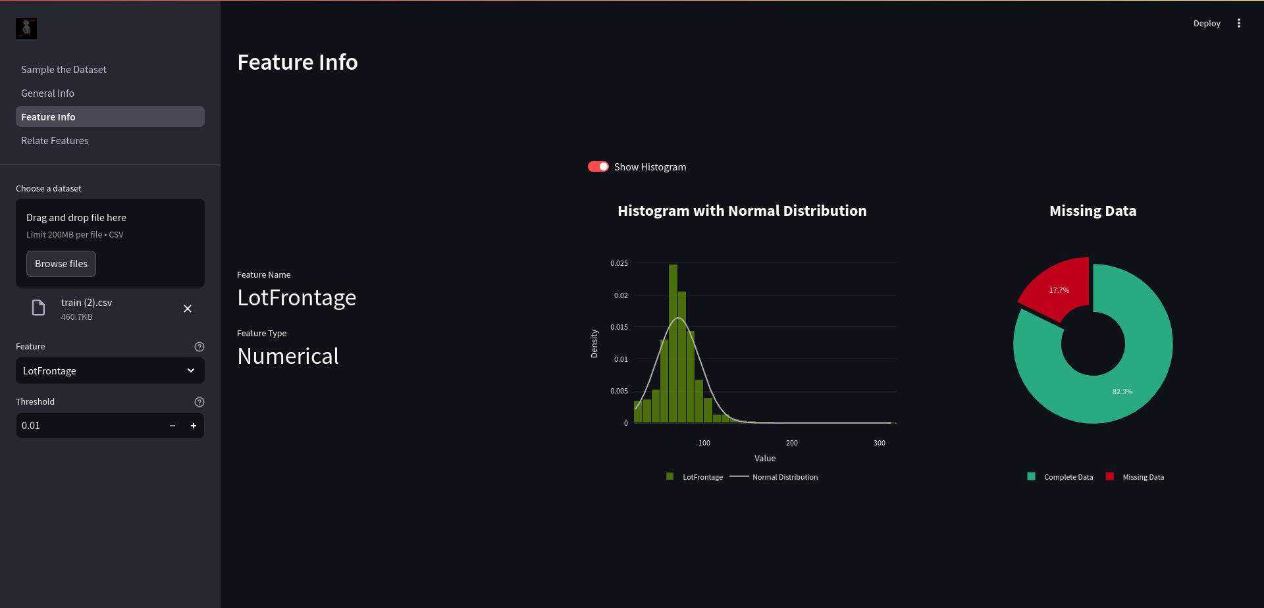Open the LotFrontage feature dropdown
This screenshot has width=1264, height=608.
110,370
